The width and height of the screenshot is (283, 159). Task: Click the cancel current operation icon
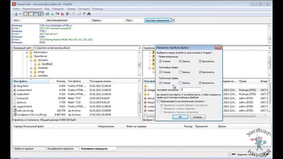click(57, 14)
